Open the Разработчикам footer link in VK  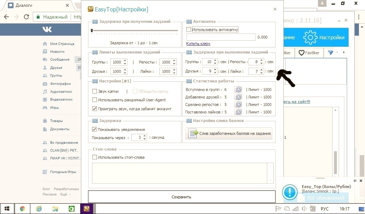66,189
